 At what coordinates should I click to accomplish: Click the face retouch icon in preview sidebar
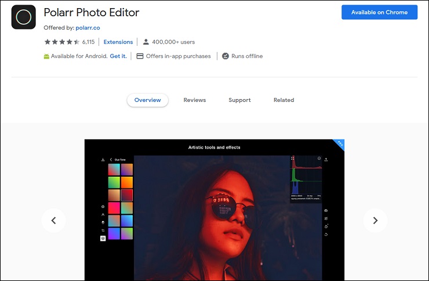pos(103,222)
